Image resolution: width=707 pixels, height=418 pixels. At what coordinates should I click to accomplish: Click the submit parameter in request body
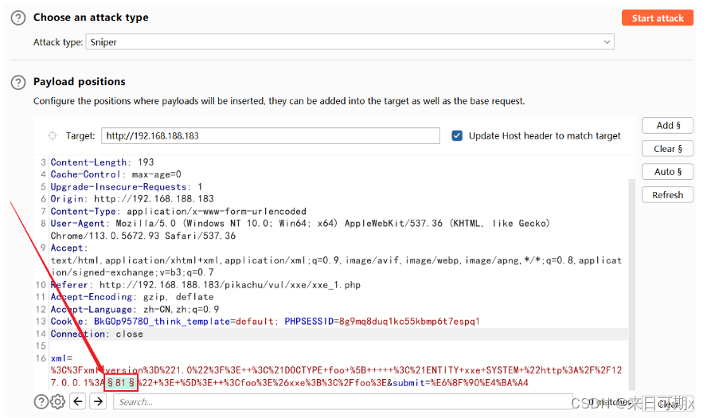(408, 383)
